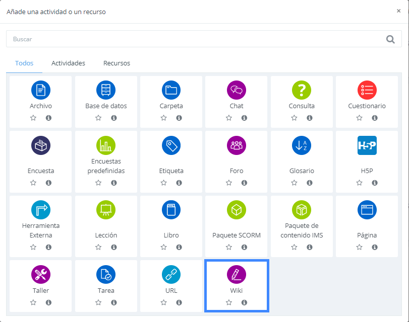Click the Paquete SCORM icon
409x322 pixels.
(x=237, y=209)
